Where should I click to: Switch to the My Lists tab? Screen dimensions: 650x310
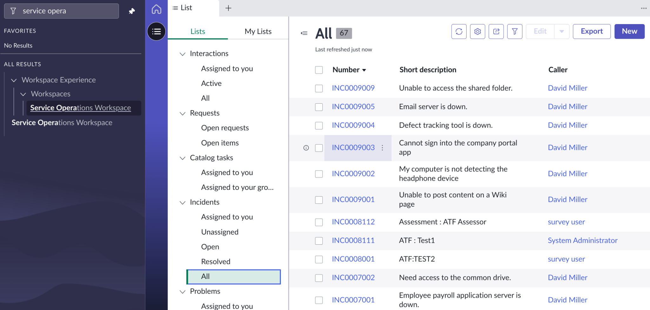tap(258, 31)
